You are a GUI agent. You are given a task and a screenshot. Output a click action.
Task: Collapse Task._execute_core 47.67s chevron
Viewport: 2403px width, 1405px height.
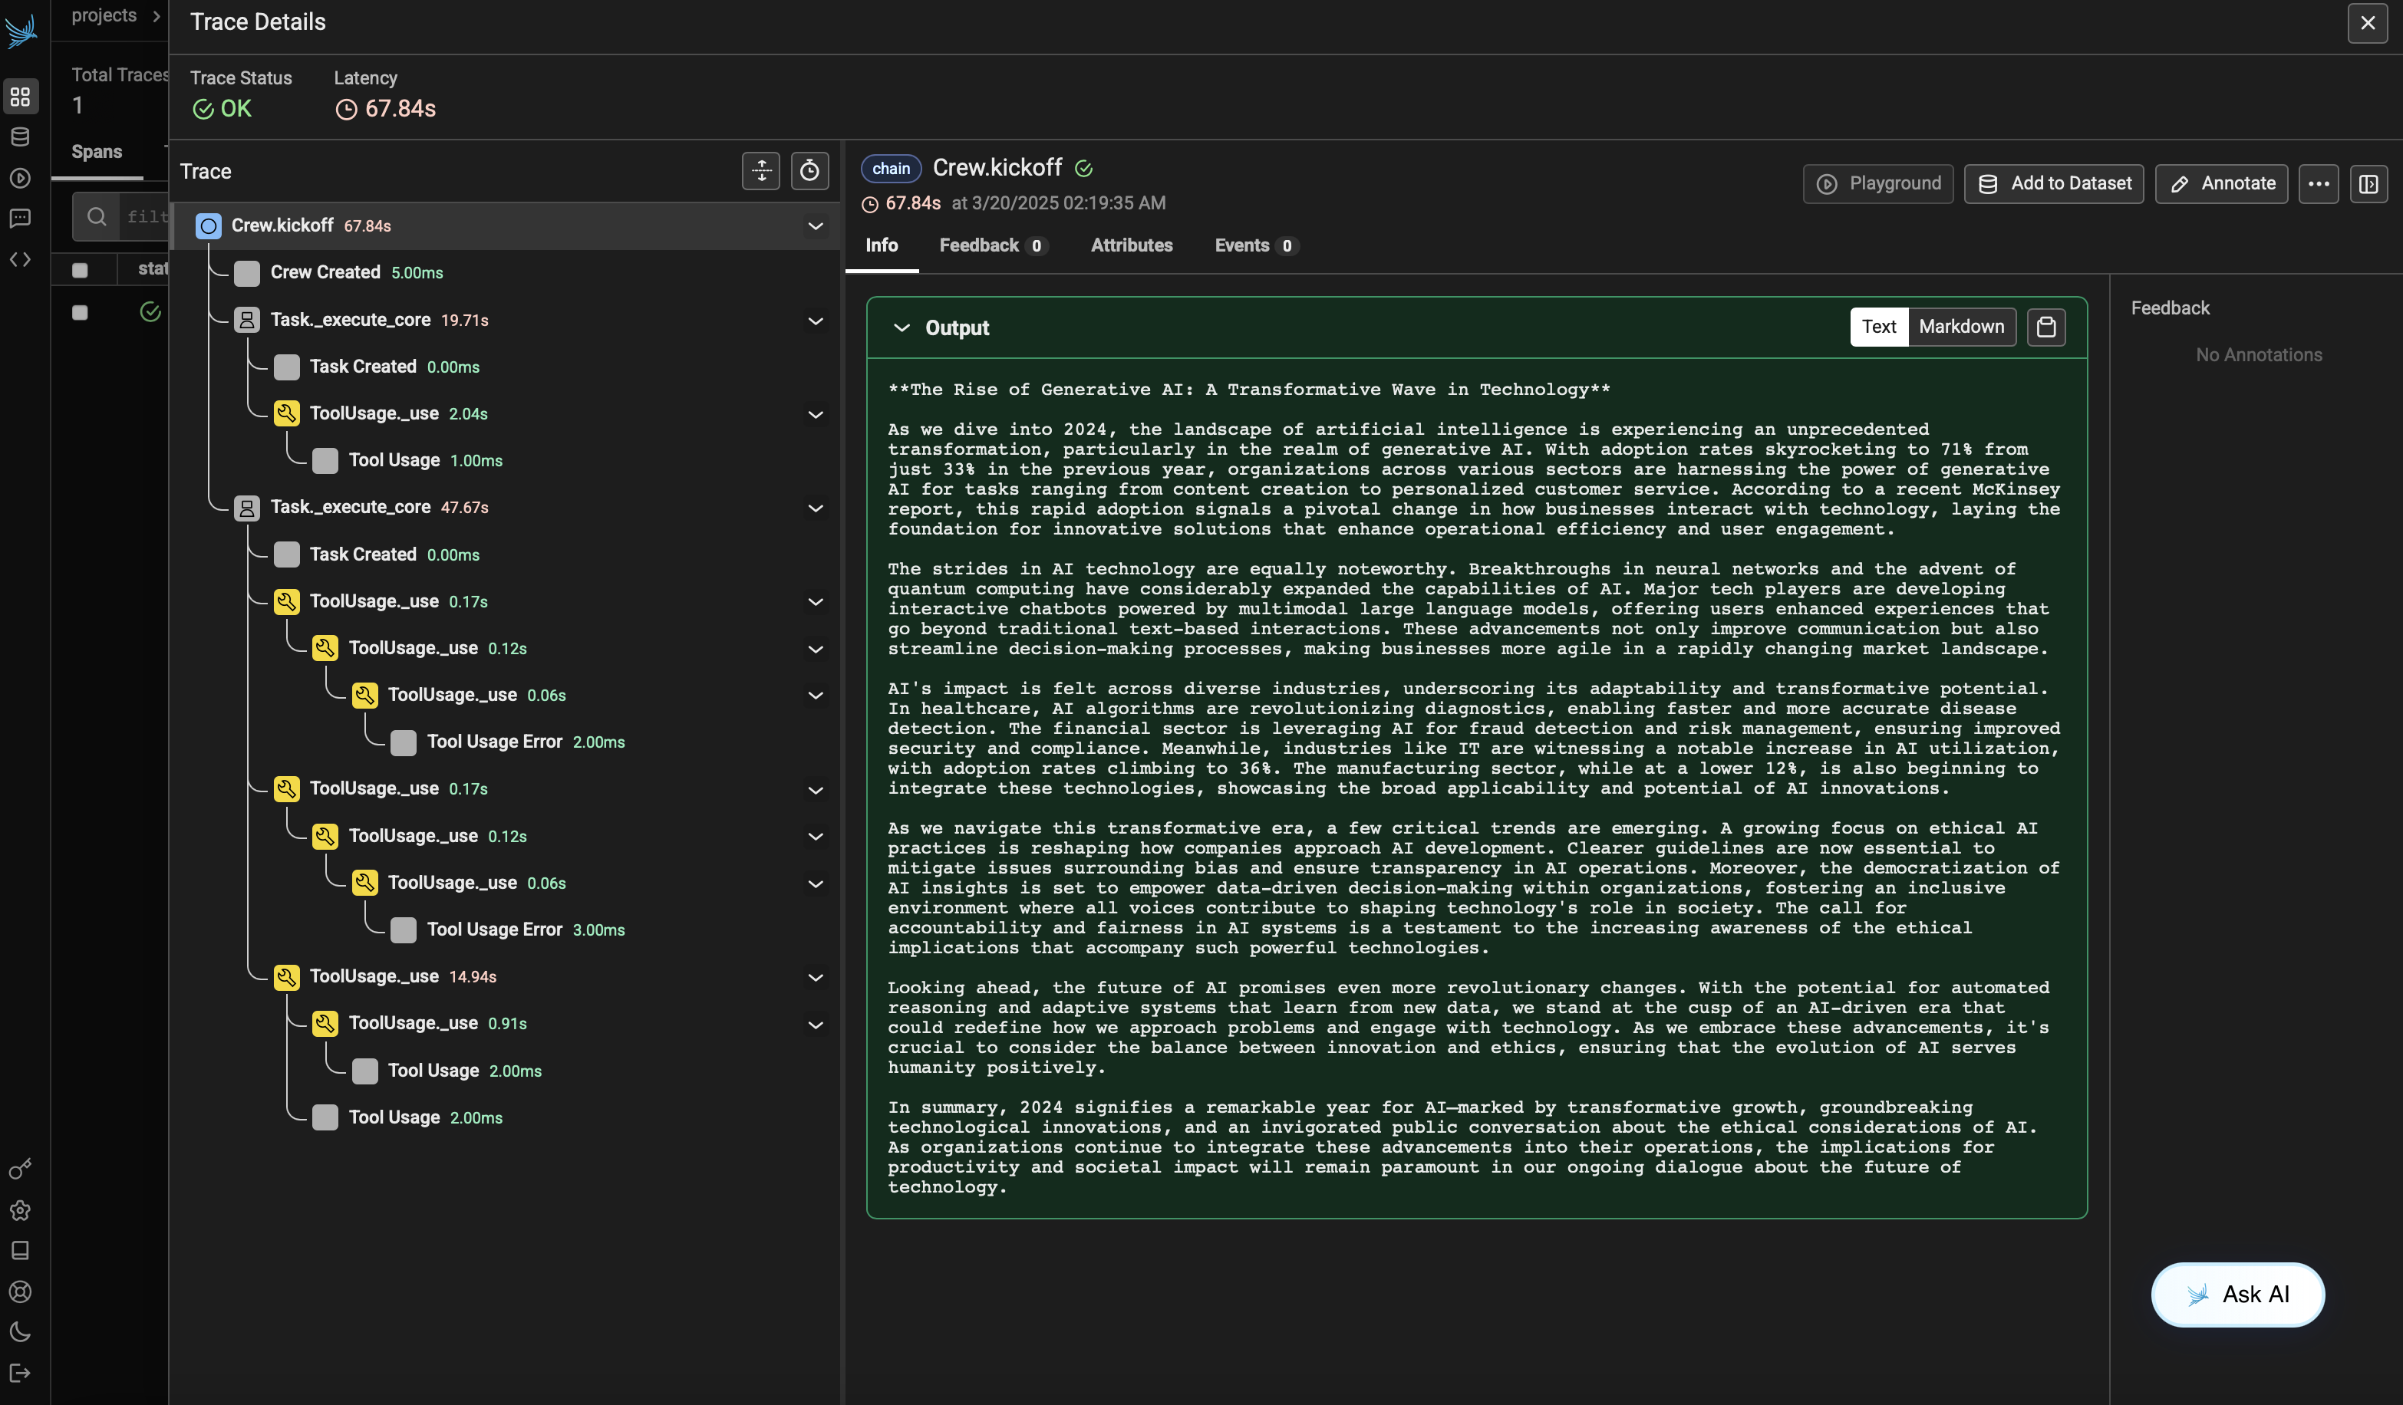[x=816, y=508]
